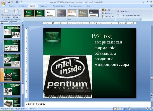Select the Дизайн ribbon tab
Viewport: 153px width, 111px height.
[x=33, y=6]
